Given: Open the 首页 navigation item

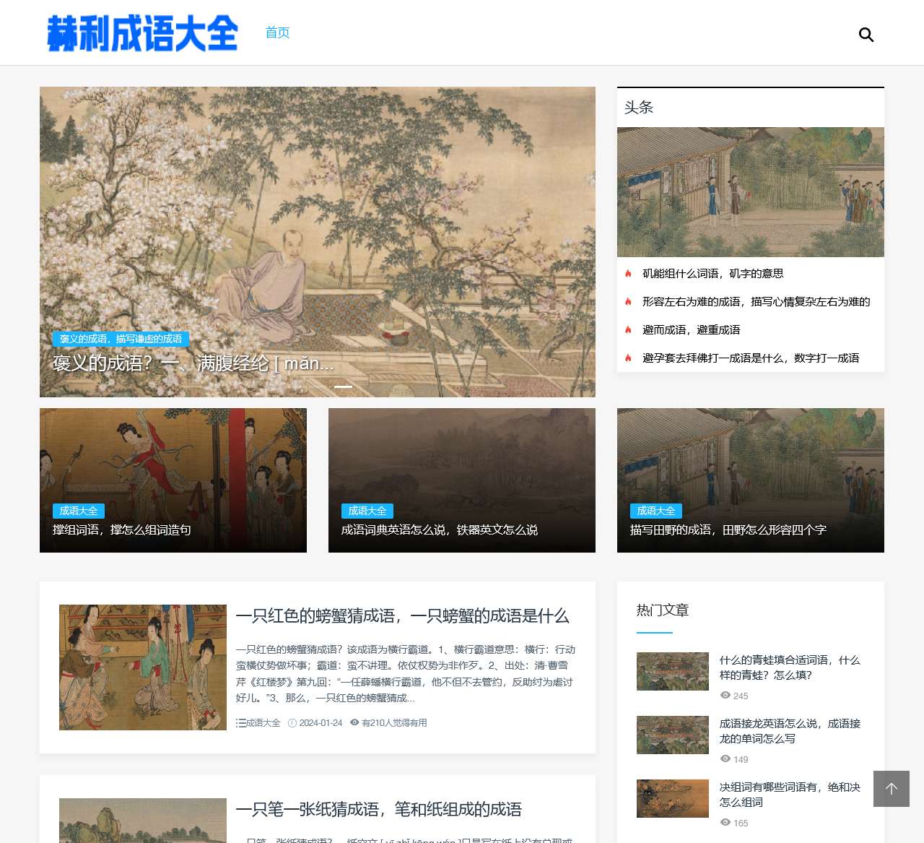Looking at the screenshot, I should pos(277,33).
